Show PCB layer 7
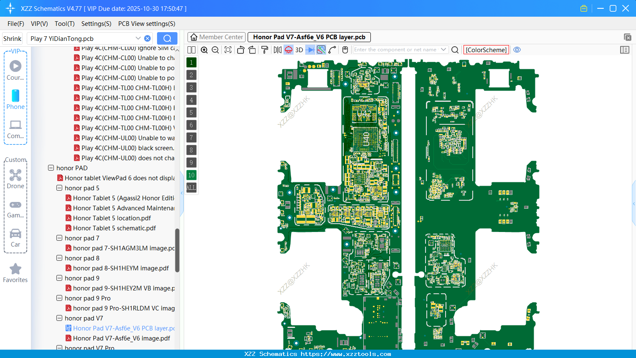 [x=191, y=137]
